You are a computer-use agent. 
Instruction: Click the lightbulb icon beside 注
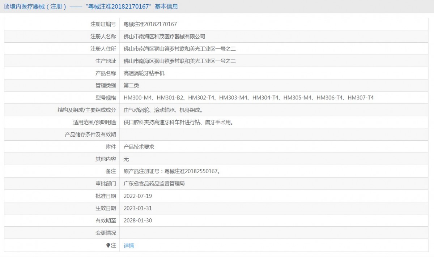[108, 245]
